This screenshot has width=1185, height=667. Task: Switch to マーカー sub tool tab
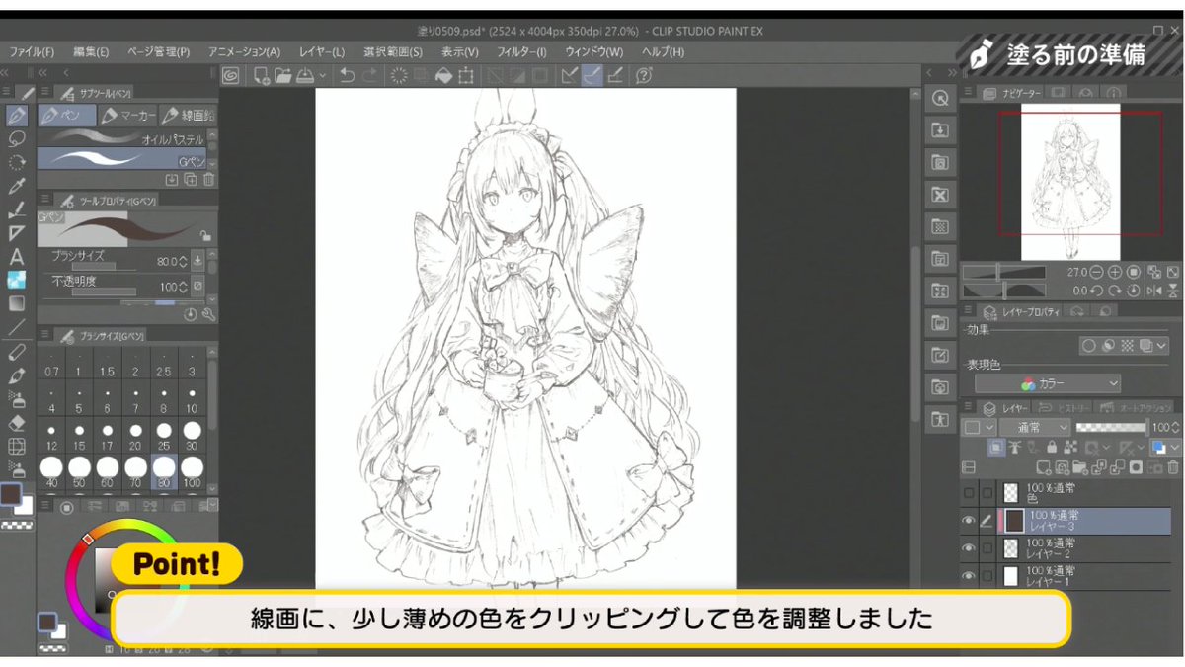click(x=126, y=116)
